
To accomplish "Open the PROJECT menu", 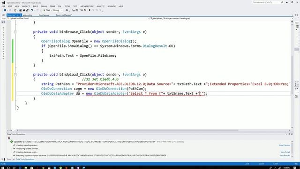I will [x=26, y=6].
